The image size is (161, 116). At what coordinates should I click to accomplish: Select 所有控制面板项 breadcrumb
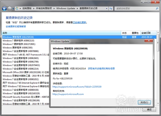[x=44, y=8]
